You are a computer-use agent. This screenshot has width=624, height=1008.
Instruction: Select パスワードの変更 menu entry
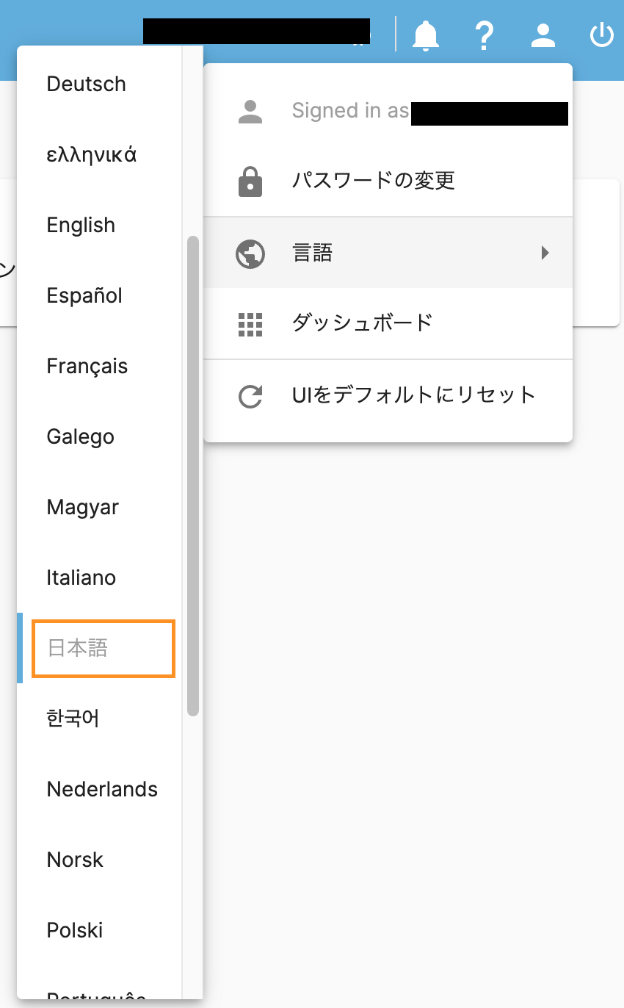[x=388, y=181]
